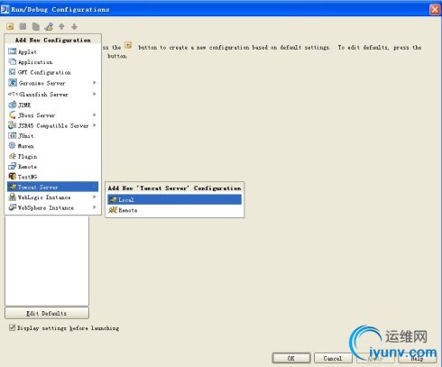
Task: Select the Maven menu entry
Action: click(x=52, y=146)
